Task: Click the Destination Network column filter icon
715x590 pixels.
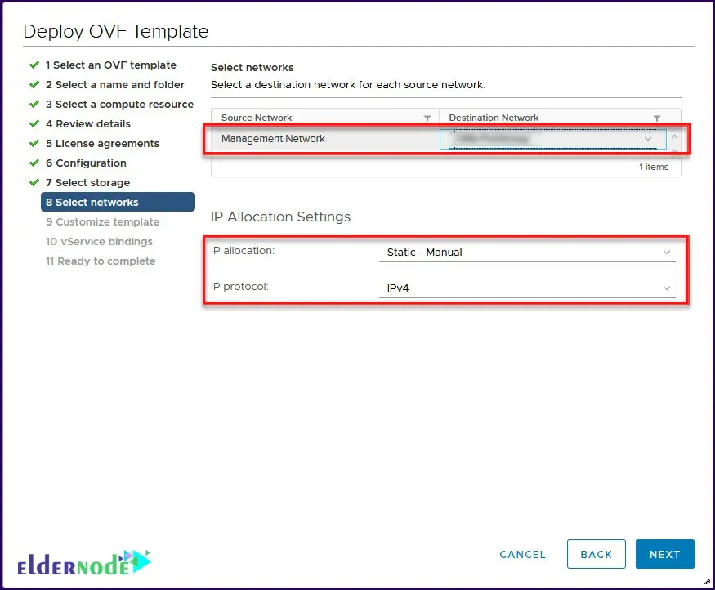Action: coord(657,118)
